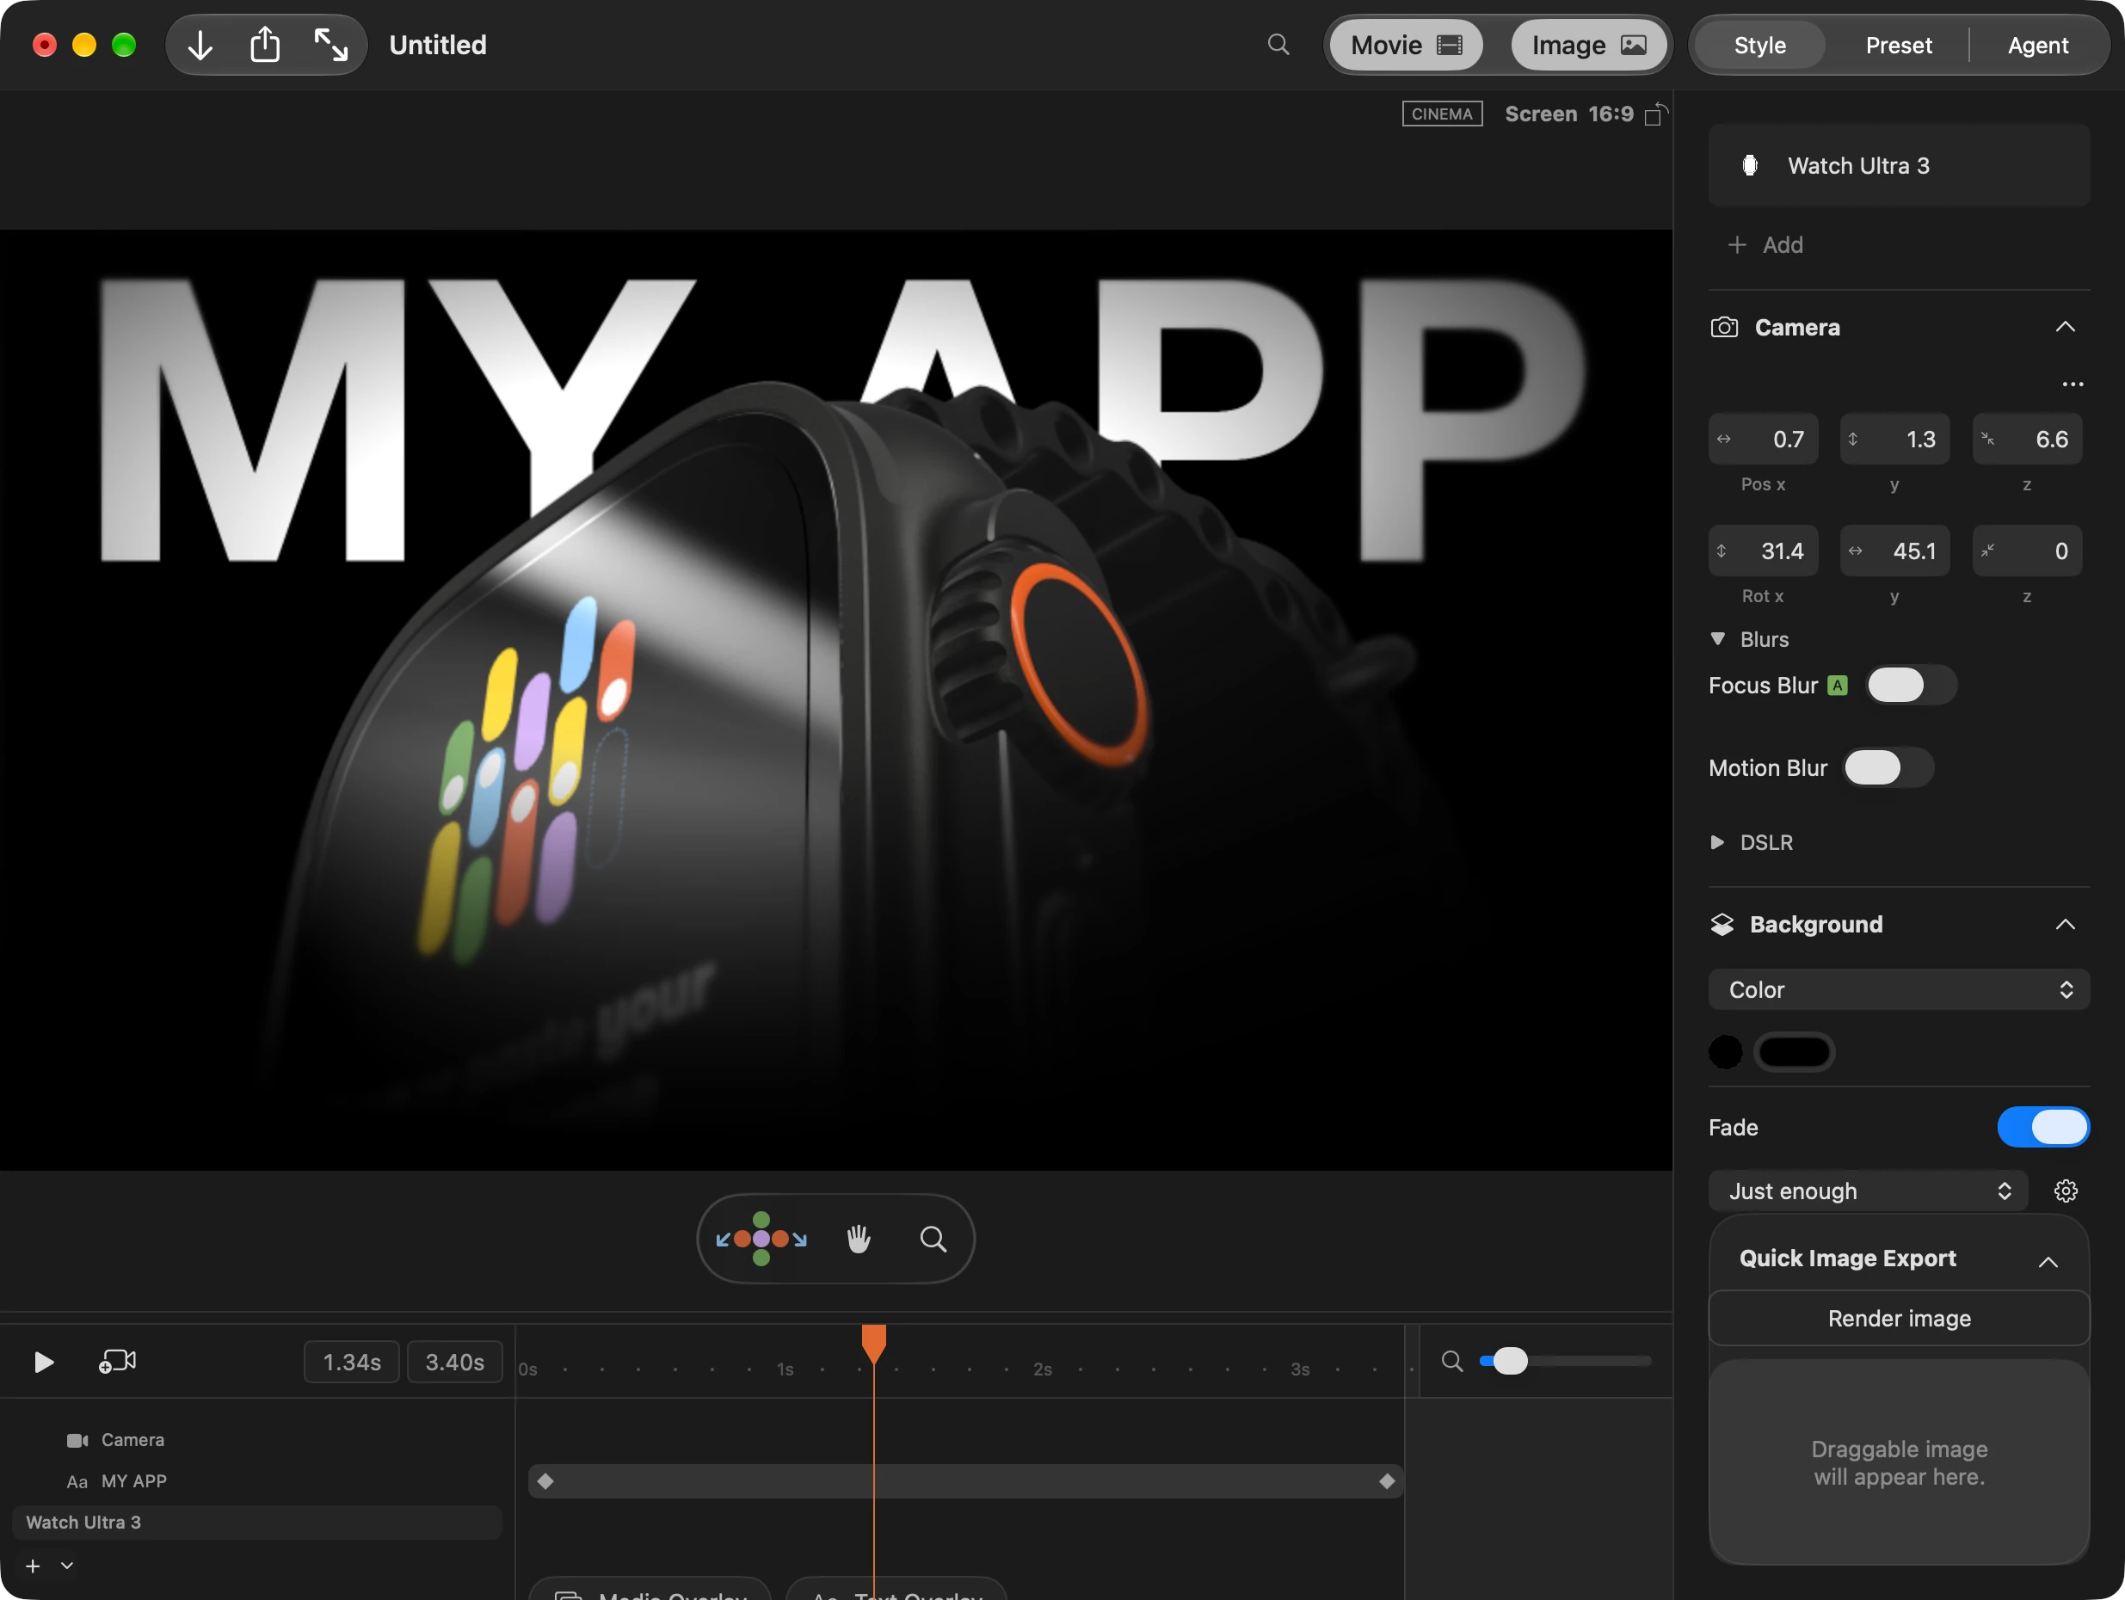Click the Watch Ultra 3 device icon
2125x1600 pixels.
coord(1749,165)
